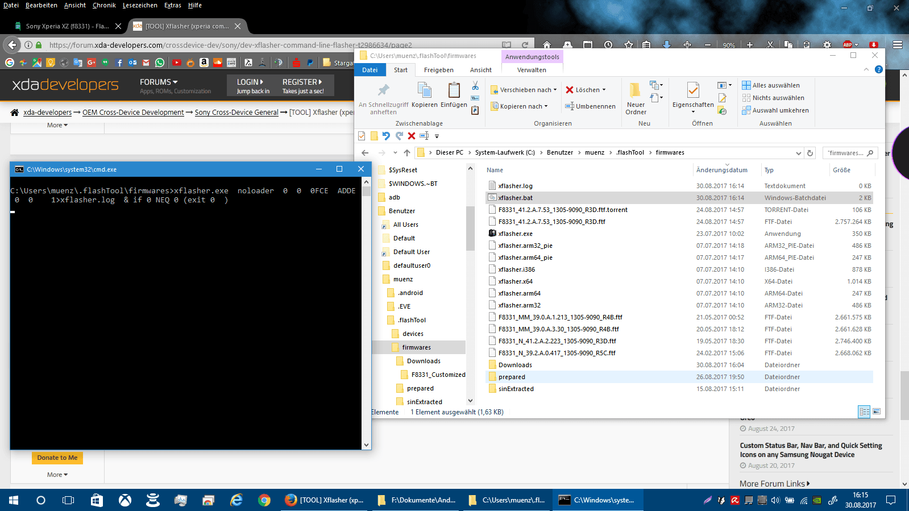Click the undo arrow in quick access toolbar

click(386, 136)
